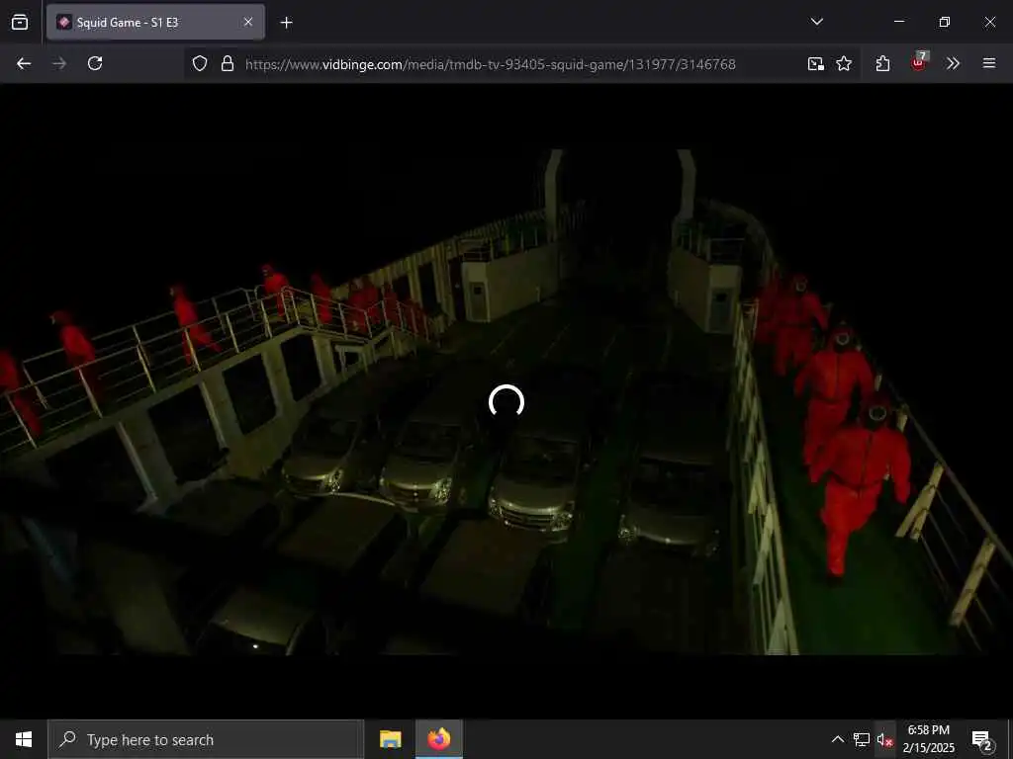Viewport: 1013px width, 759px height.
Task: Select the Firefox taskbar icon
Action: (438, 739)
